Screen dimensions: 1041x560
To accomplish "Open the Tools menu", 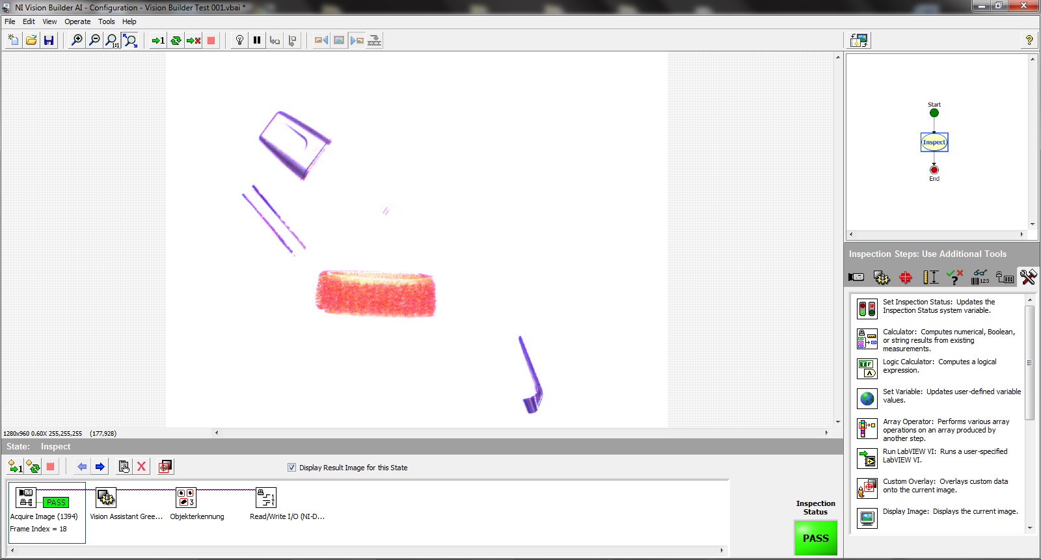I will point(107,21).
